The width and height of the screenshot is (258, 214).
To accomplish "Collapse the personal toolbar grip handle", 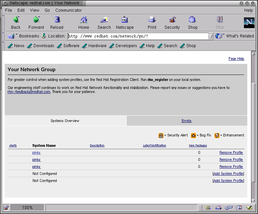I will click(x=4, y=46).
